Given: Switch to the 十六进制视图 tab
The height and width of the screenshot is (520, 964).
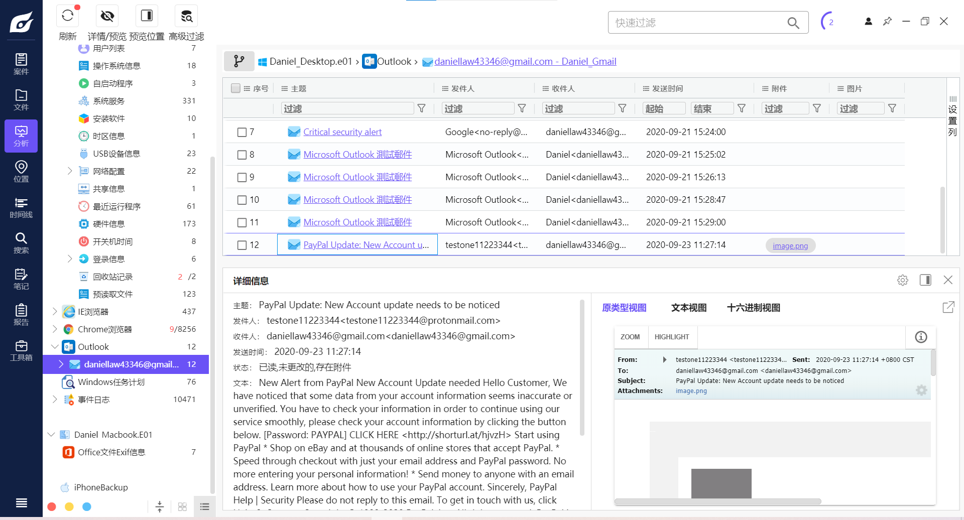Looking at the screenshot, I should tap(753, 308).
